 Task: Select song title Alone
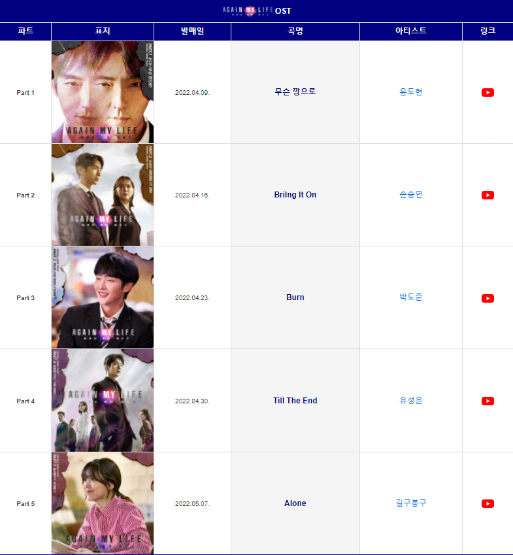pos(295,503)
